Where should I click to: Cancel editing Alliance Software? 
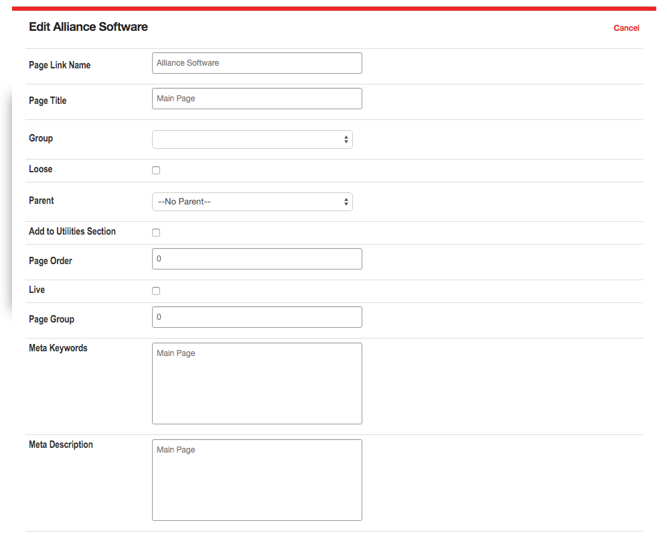coord(626,28)
